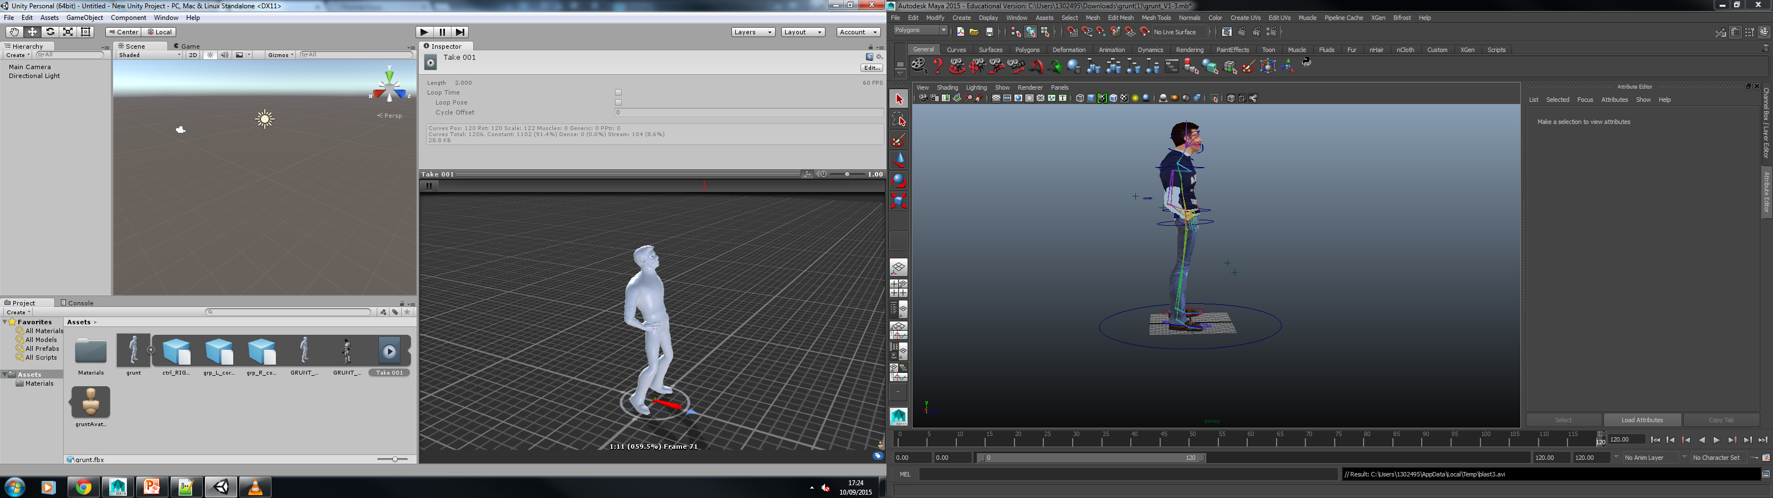Select Maya Rendering shelf tab
Viewport: 1773px width, 498px height.
point(1190,50)
